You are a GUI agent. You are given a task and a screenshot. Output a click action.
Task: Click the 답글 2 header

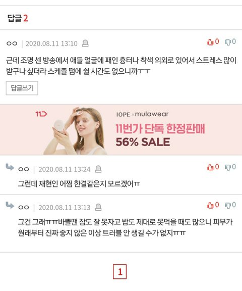pos(18,18)
